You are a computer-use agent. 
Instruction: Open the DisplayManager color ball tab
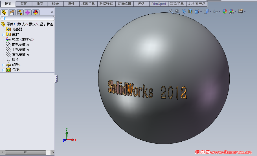pos(35,12)
